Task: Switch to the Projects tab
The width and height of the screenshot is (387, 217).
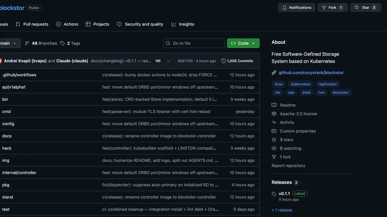Action: click(97, 24)
